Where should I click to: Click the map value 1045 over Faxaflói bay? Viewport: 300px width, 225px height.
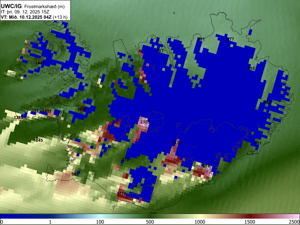click(x=38, y=140)
